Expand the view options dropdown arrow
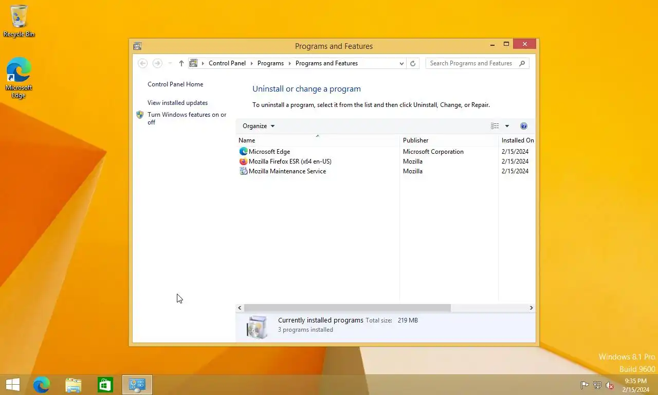658x395 pixels. [x=507, y=126]
